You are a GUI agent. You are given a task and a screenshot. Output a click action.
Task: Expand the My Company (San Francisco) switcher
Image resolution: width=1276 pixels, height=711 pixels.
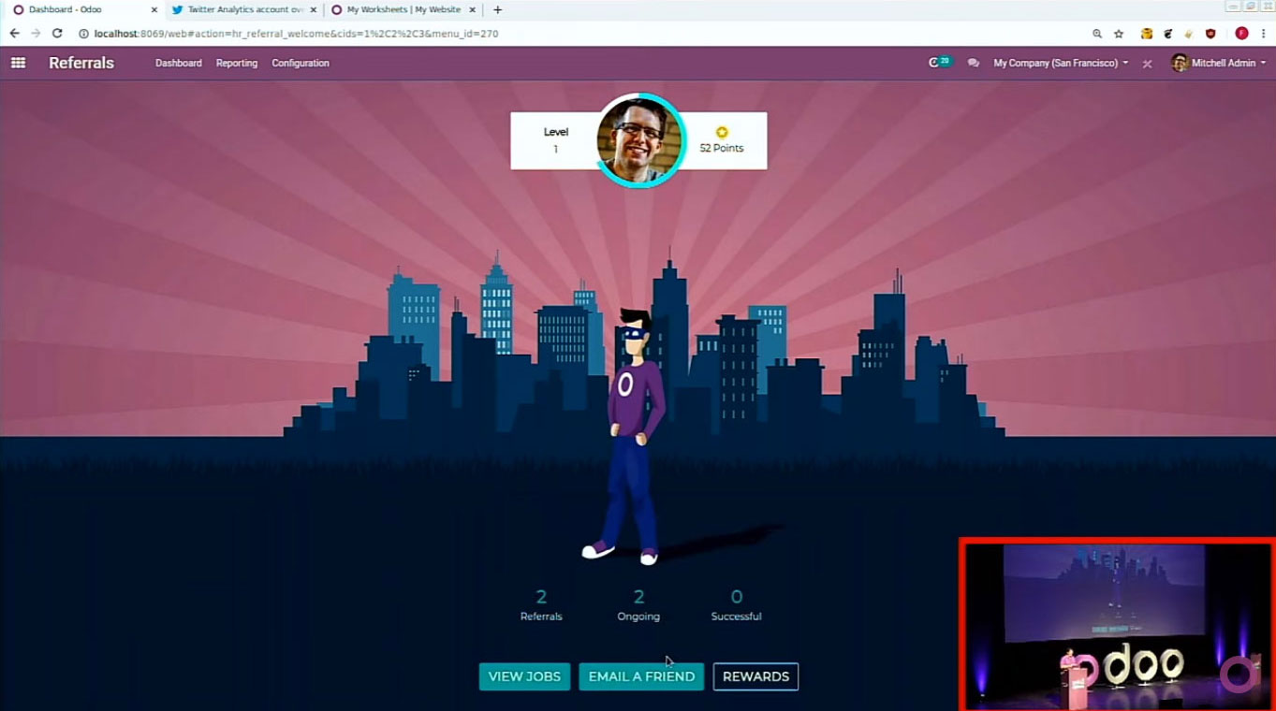click(x=1061, y=63)
